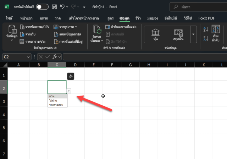Switch to the สูตร tab
The width and height of the screenshot is (227, 159).
[110, 18]
